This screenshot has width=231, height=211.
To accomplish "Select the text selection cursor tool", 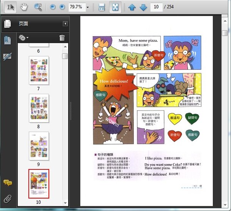I will tap(11, 7).
